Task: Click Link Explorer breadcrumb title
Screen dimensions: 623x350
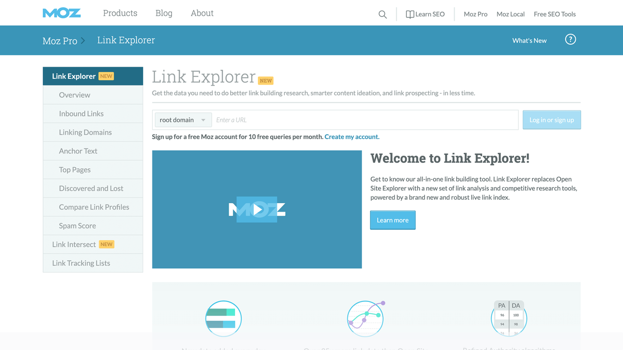Action: pyautogui.click(x=126, y=40)
